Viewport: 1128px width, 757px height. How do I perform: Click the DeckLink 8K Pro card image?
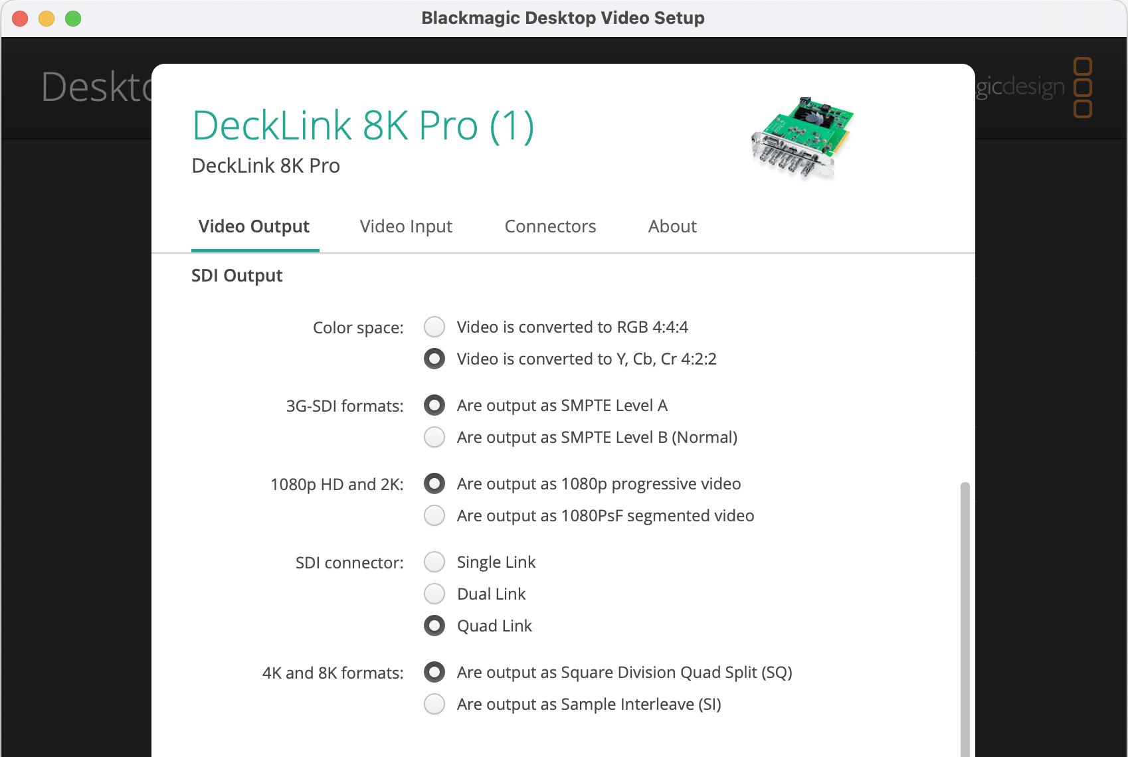click(x=802, y=137)
